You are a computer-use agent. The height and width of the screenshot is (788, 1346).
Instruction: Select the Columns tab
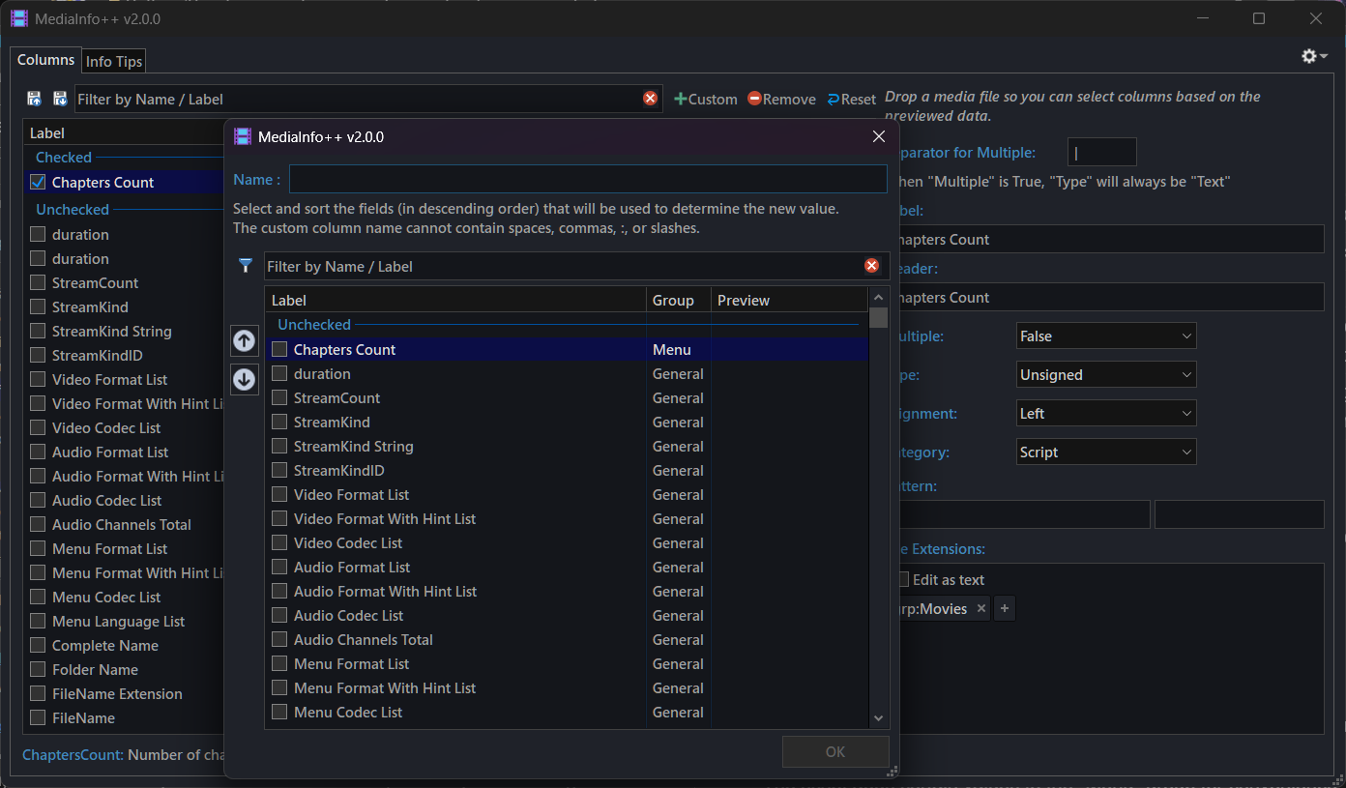(x=45, y=60)
